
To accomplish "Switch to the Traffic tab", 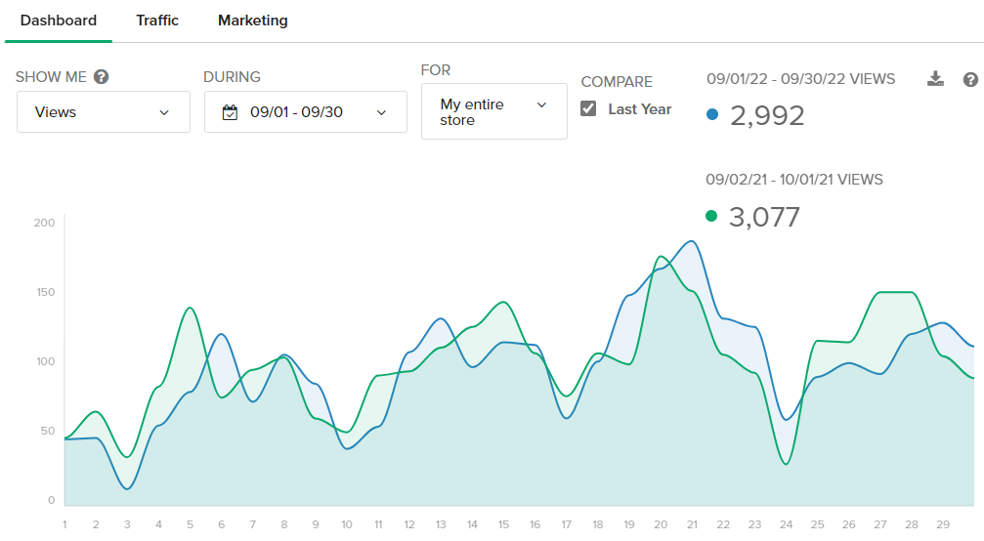I will [x=157, y=21].
